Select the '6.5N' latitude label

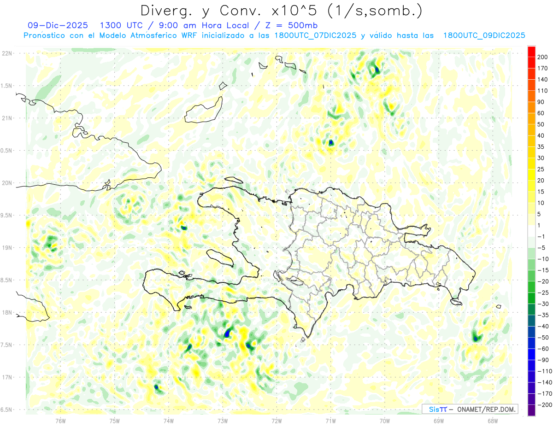click(6, 409)
